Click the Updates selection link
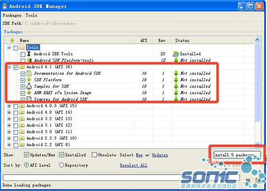The image size is (267, 191). pyautogui.click(x=160, y=155)
